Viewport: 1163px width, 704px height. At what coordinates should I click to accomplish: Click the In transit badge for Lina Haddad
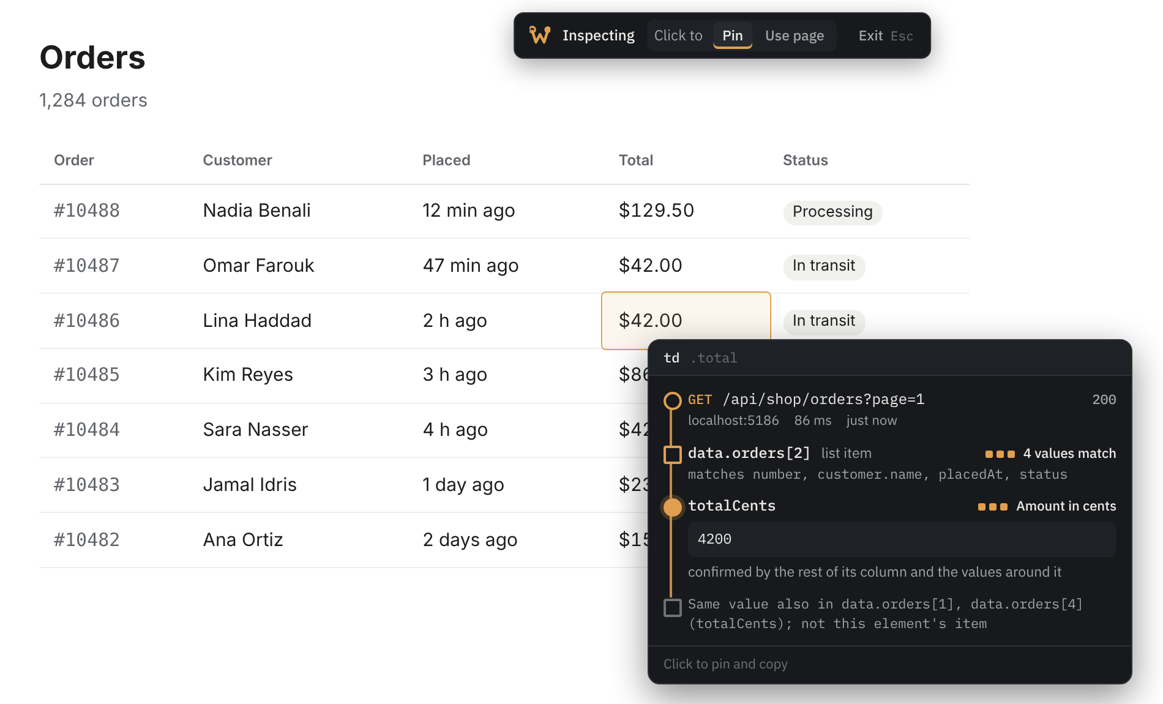click(x=824, y=321)
